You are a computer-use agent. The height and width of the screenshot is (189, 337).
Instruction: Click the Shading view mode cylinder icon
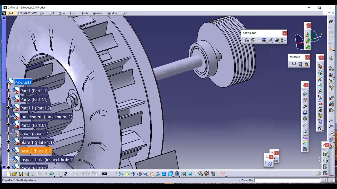(177, 174)
